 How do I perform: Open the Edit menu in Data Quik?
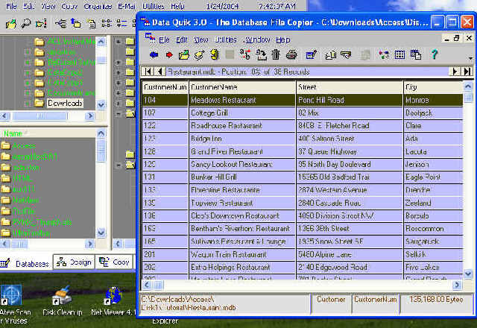click(182, 40)
